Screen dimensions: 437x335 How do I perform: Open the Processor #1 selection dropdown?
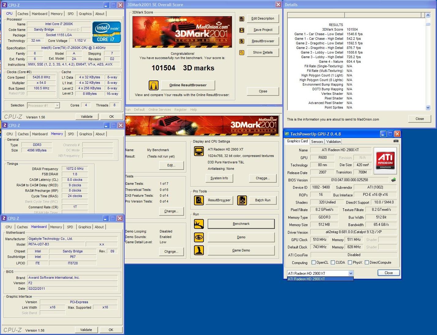click(57, 106)
